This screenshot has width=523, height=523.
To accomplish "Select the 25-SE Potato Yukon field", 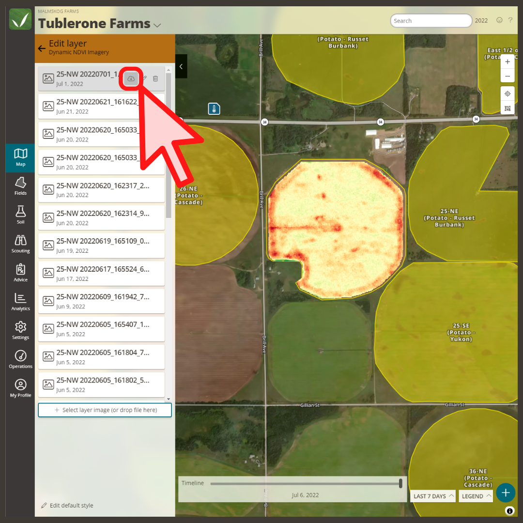I will click(x=461, y=332).
